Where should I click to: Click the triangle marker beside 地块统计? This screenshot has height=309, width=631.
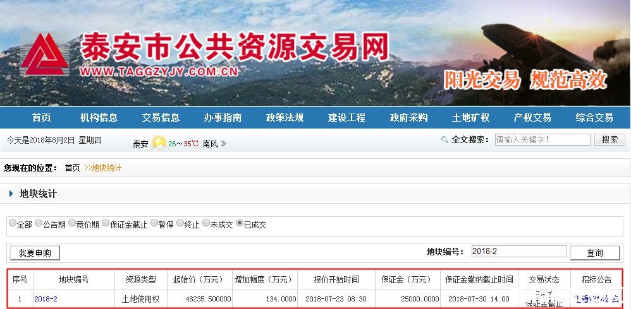[11, 194]
